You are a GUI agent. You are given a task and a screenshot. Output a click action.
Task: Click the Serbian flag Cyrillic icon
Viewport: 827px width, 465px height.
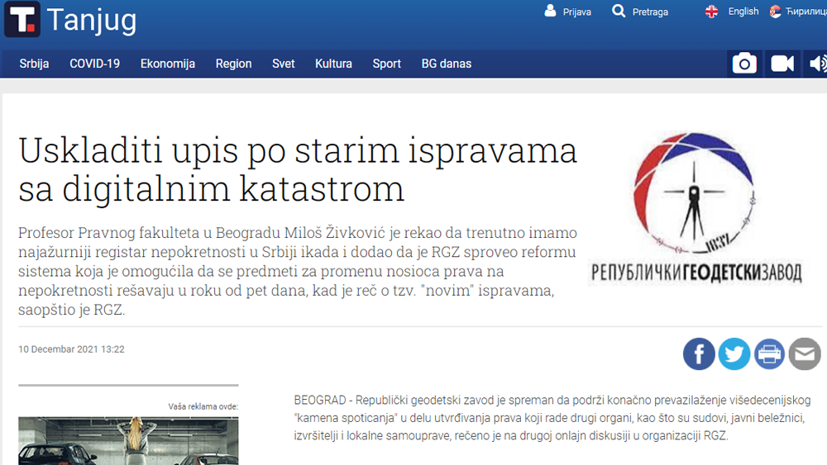point(776,12)
